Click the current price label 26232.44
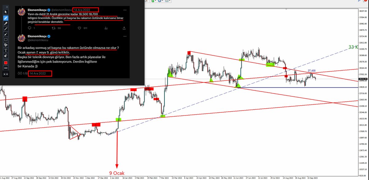369x180 pixels. click(363, 79)
